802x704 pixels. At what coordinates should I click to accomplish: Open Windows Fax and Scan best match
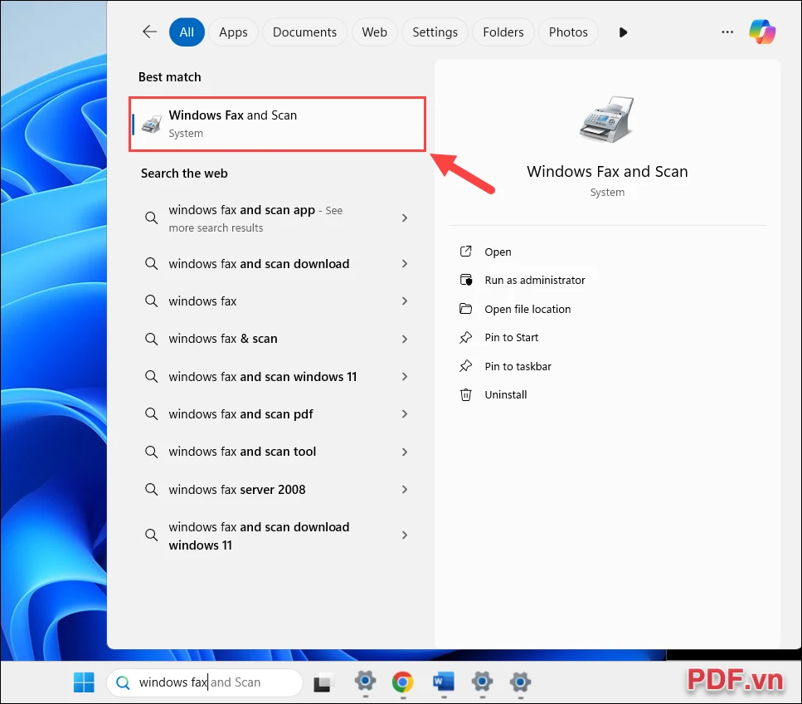pos(277,125)
